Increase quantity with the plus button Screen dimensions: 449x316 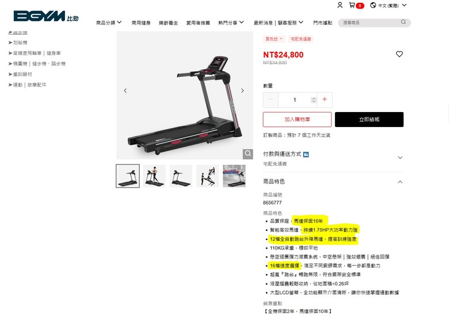pyautogui.click(x=325, y=99)
